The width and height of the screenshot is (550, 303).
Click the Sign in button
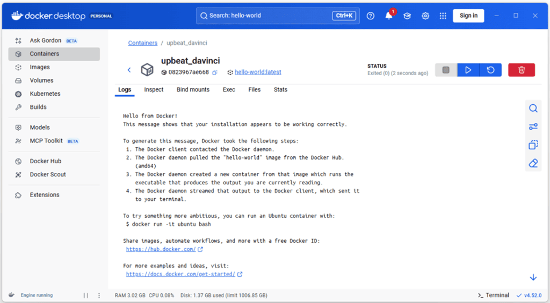468,16
